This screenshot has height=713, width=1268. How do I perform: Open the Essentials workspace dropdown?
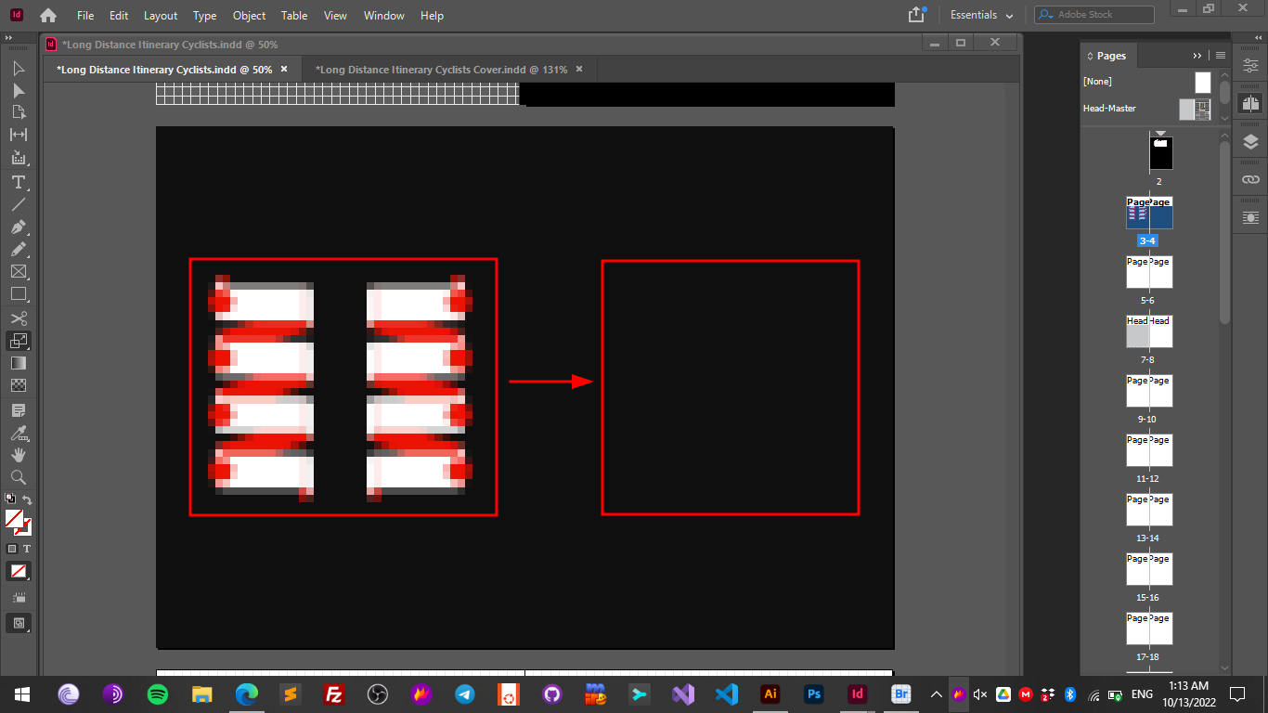980,15
